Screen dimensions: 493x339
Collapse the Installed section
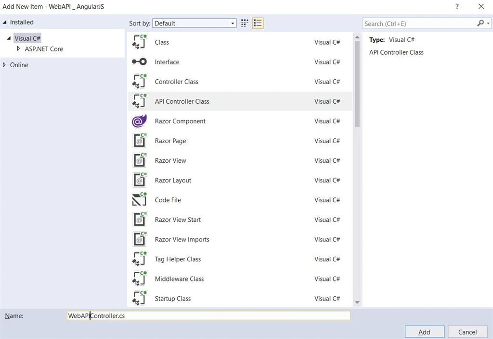point(4,22)
